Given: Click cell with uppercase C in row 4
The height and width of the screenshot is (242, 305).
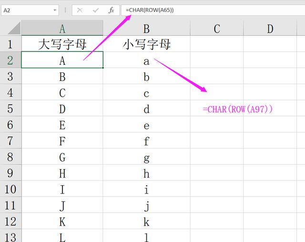Looking at the screenshot, I should (62, 92).
